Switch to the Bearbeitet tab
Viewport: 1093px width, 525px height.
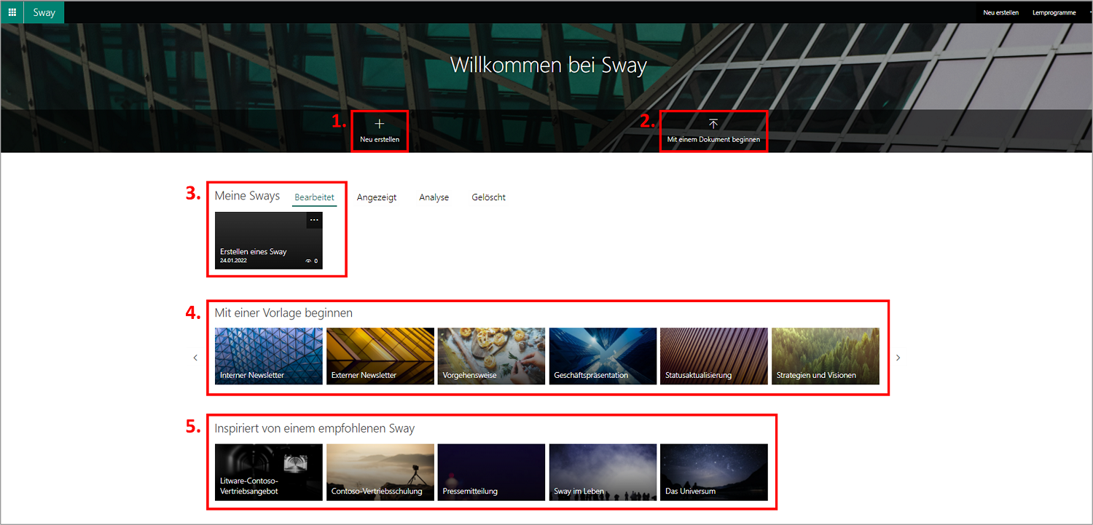pyautogui.click(x=314, y=197)
